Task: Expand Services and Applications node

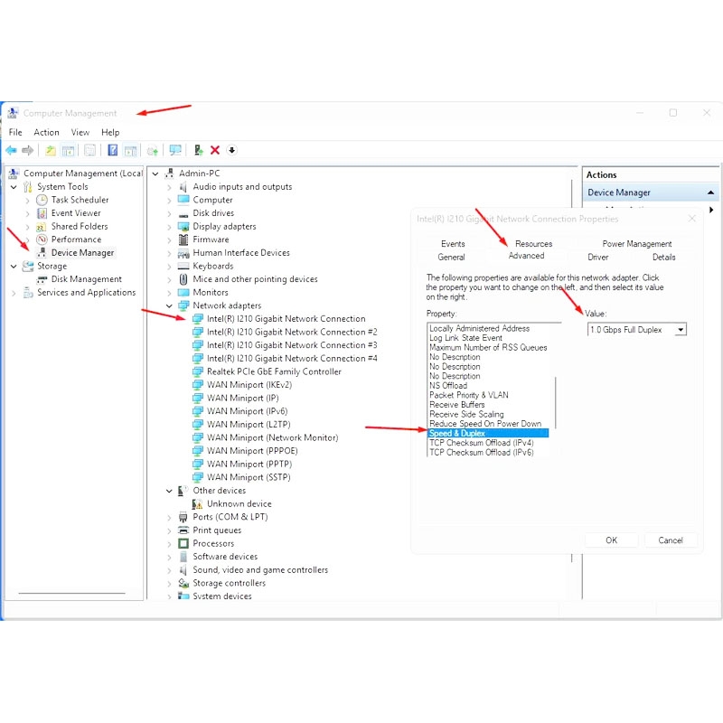Action: point(14,293)
